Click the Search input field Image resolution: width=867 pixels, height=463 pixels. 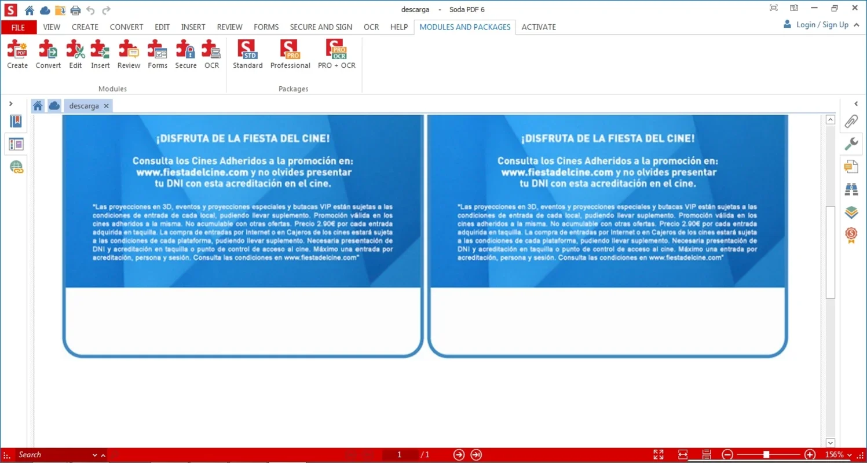pos(53,455)
